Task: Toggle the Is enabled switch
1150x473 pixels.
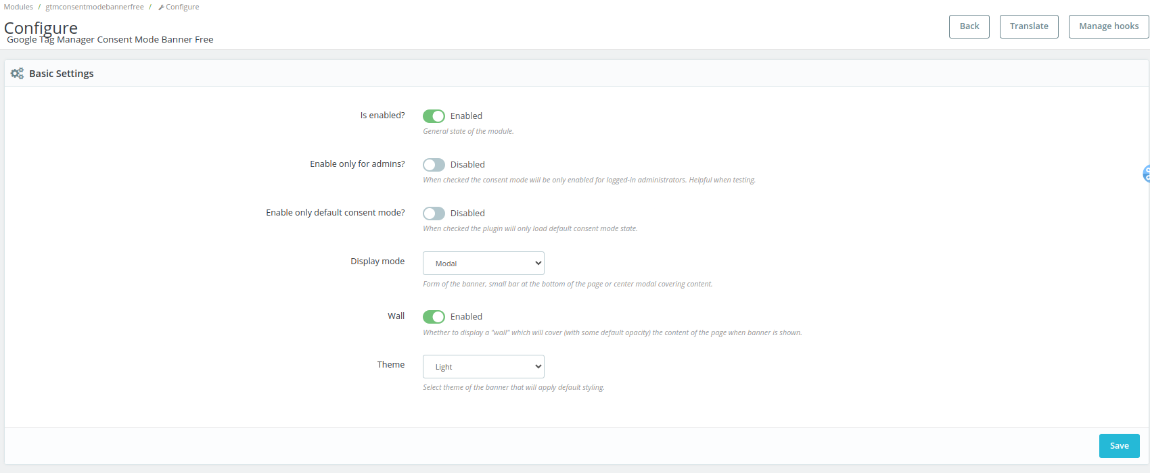Action: [x=434, y=116]
